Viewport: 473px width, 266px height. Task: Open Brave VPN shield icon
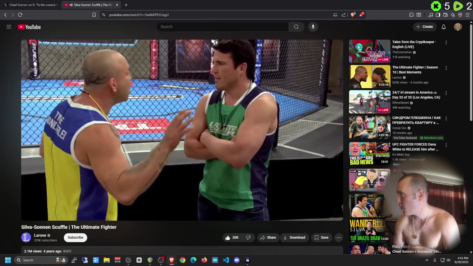tap(460, 15)
